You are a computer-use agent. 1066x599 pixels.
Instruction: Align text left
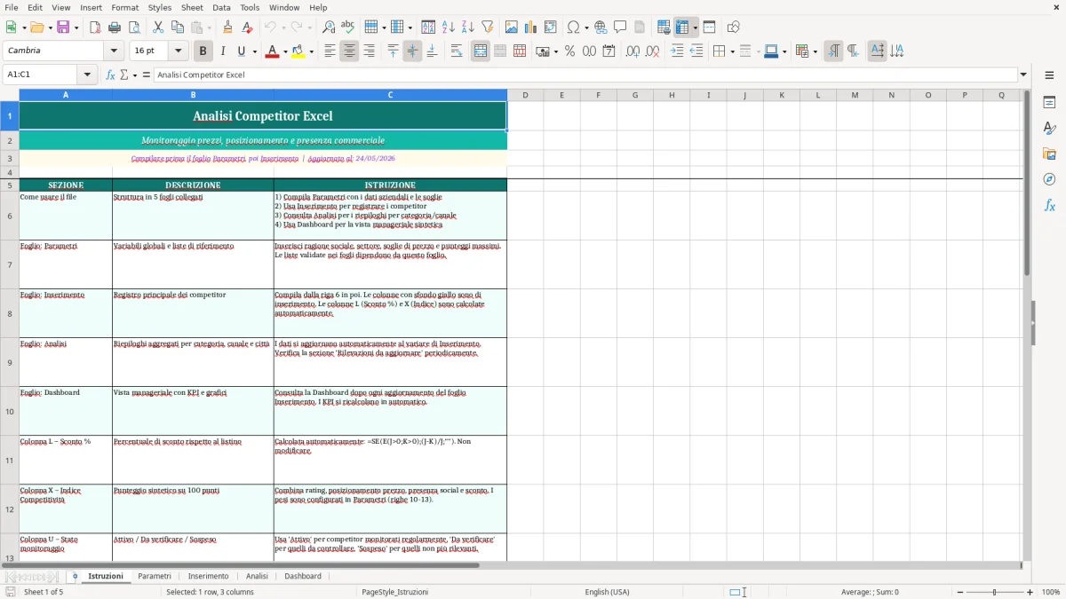pyautogui.click(x=330, y=51)
